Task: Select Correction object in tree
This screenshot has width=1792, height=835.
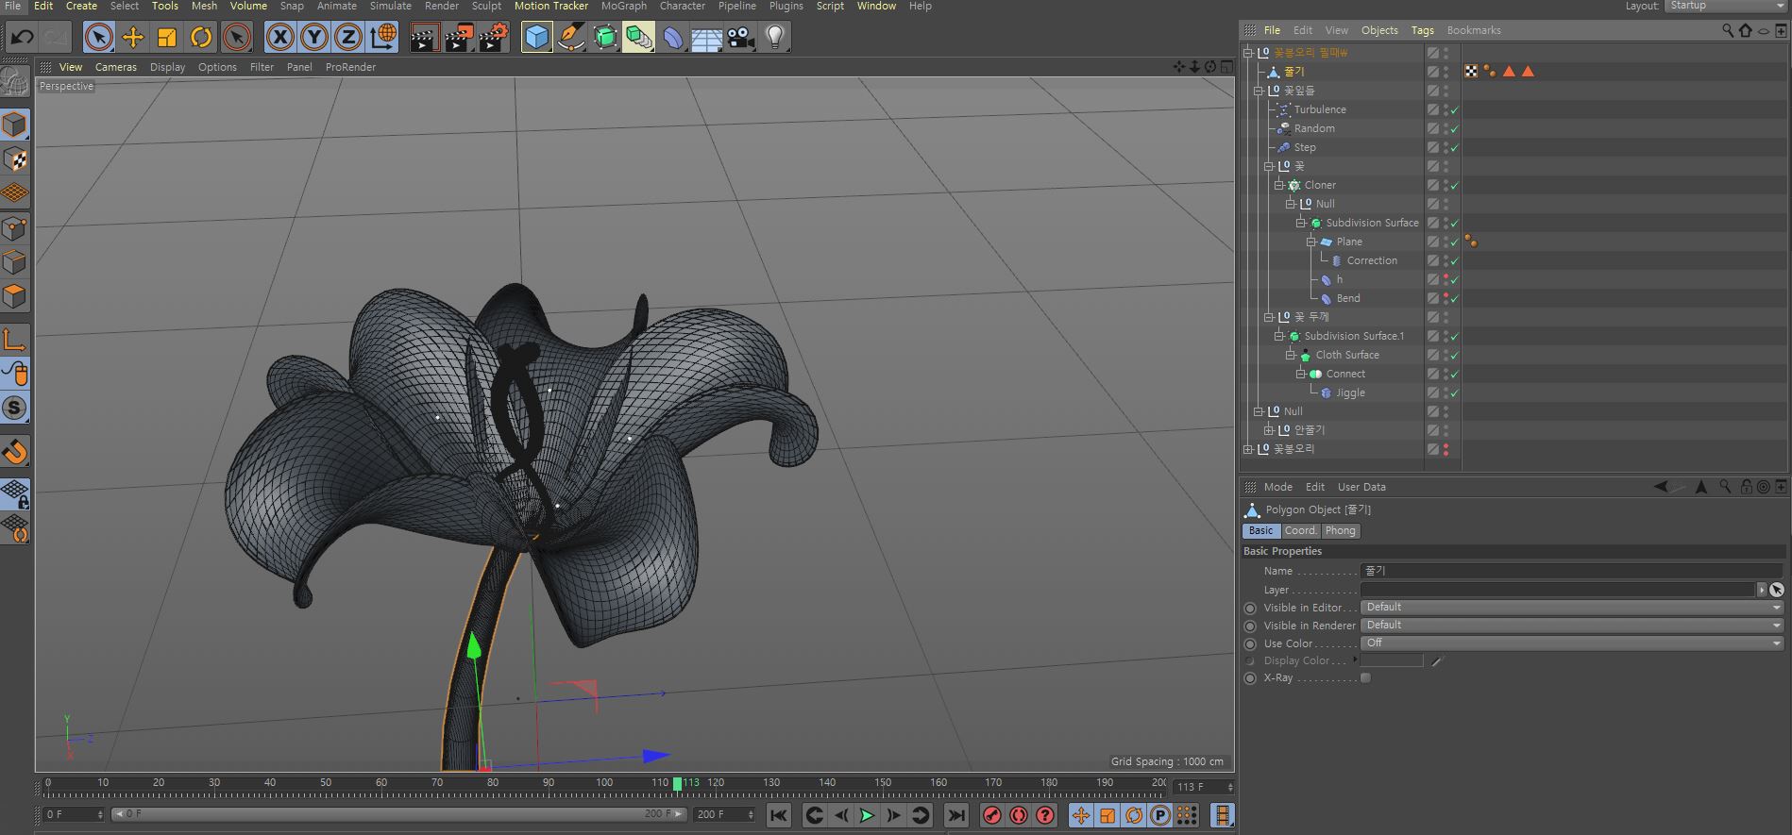Action: pos(1372,260)
